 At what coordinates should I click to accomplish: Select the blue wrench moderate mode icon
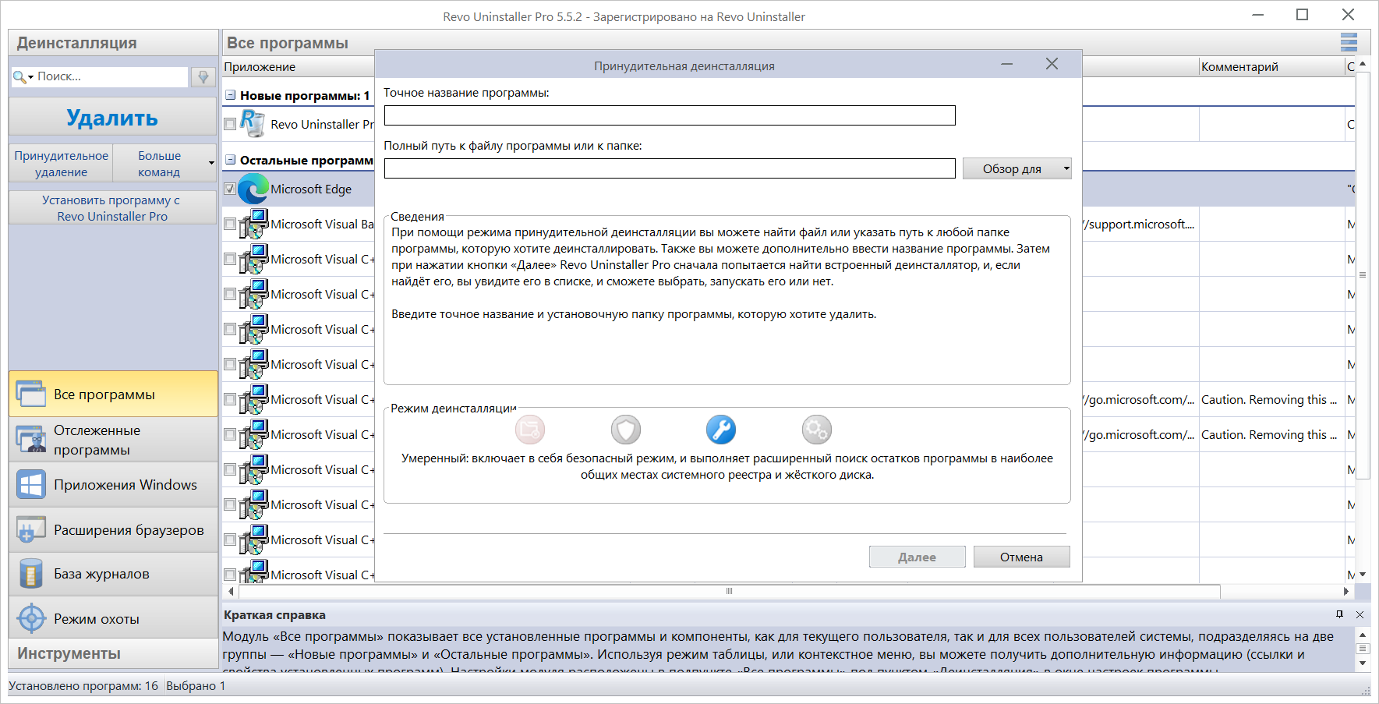tap(721, 430)
